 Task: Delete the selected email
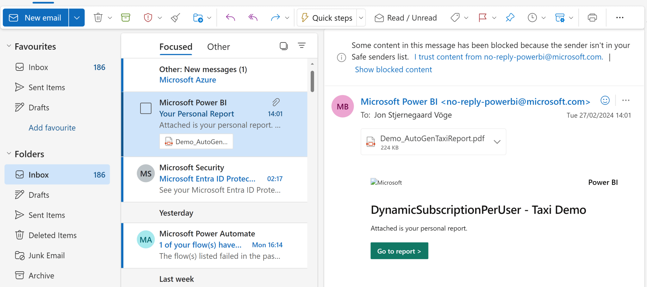click(98, 17)
